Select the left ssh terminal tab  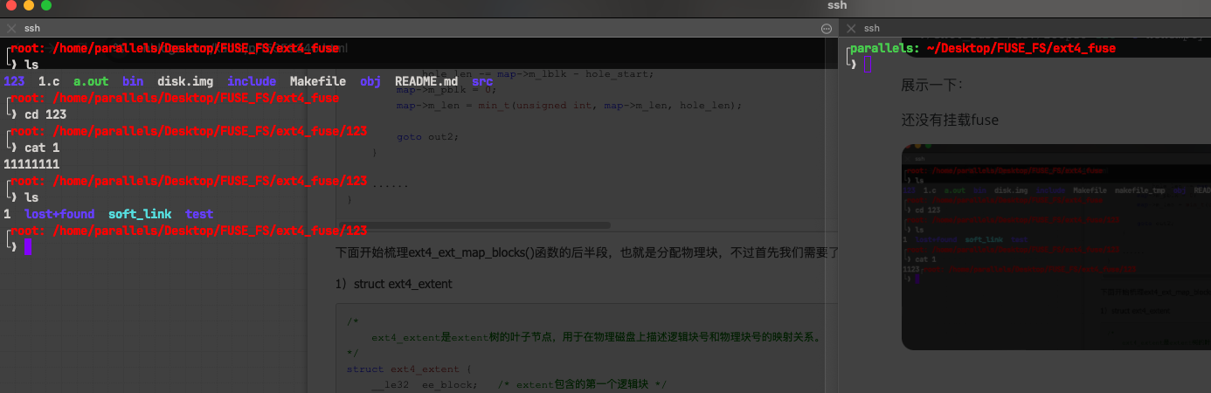click(x=32, y=29)
